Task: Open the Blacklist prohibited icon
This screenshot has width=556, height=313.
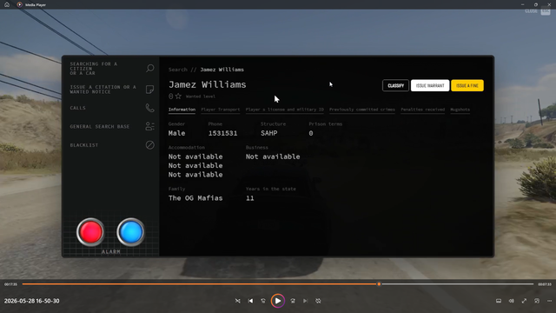Action: click(150, 145)
